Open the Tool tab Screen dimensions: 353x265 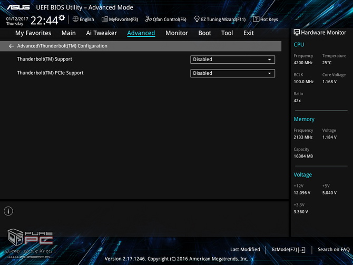point(227,33)
